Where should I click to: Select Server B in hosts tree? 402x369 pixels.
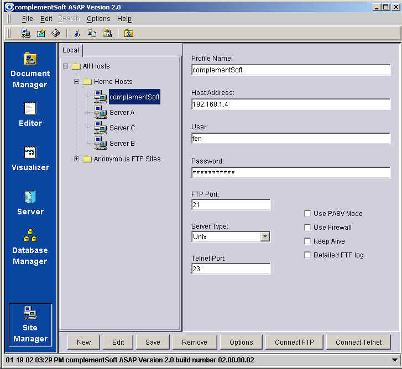pos(122,144)
